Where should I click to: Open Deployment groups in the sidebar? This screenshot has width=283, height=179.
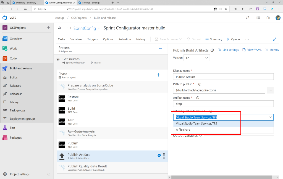[22, 119]
